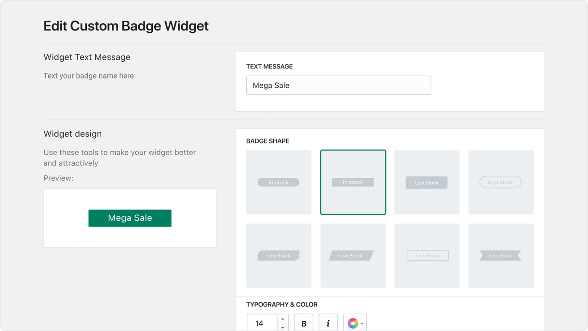
Task: Select the parallelogram 'Low Stock' badge shape
Action: [353, 255]
